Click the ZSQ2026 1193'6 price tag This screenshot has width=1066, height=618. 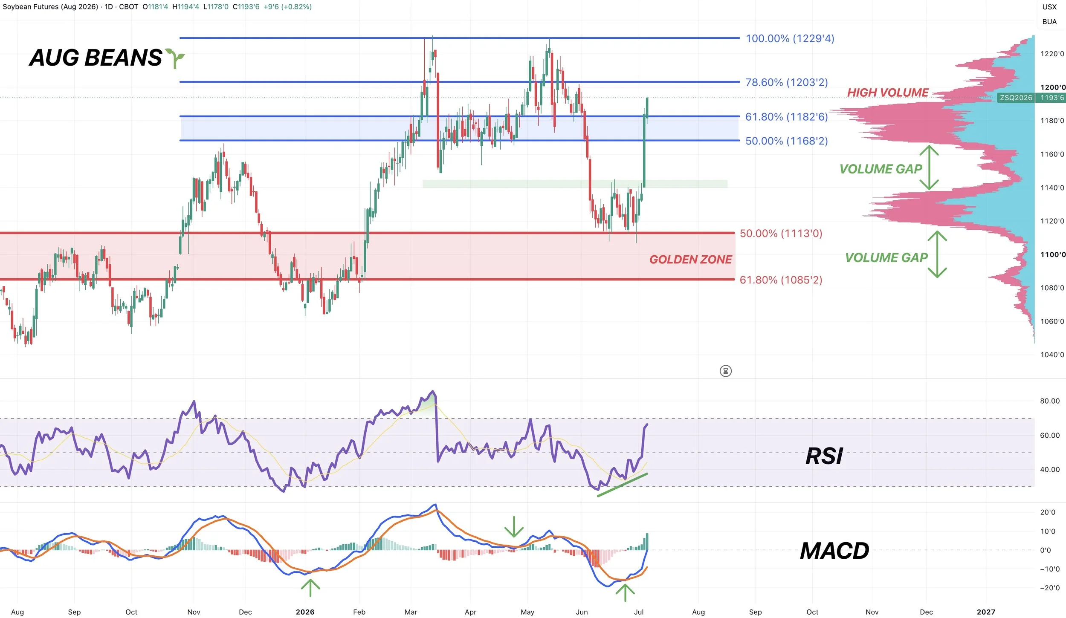[x=1031, y=98]
